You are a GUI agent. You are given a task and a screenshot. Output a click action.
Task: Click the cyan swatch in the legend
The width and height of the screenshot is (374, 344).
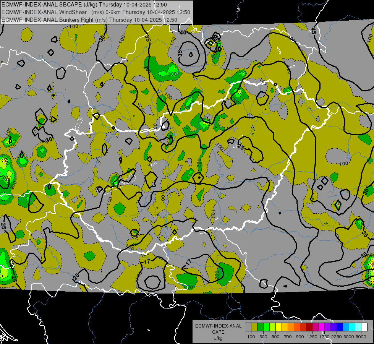coord(352,327)
